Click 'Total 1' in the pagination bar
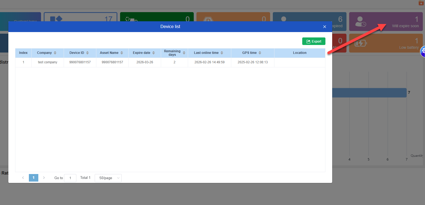 (85, 178)
